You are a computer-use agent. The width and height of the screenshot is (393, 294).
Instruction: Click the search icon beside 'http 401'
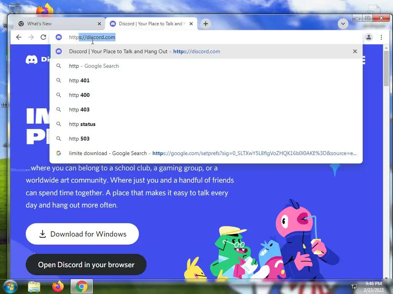[x=59, y=80]
